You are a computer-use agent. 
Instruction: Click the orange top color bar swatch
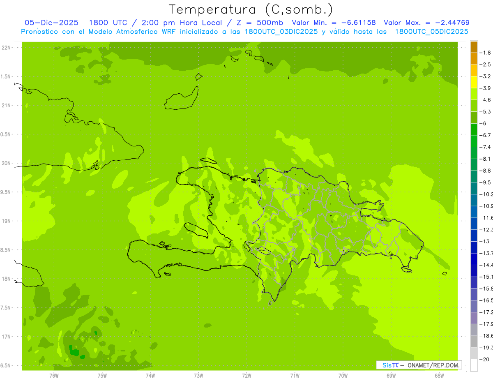pos(474,47)
